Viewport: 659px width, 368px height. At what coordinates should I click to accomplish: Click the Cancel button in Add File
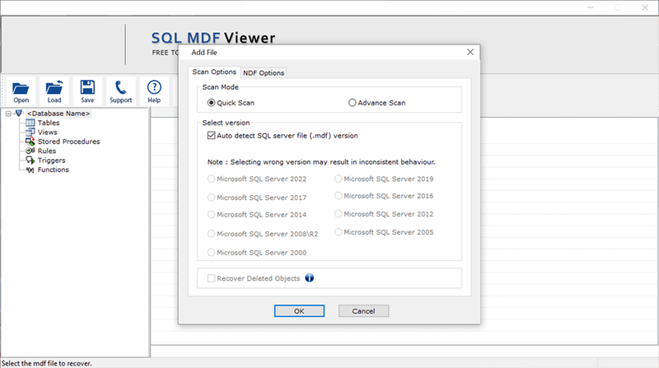(x=363, y=311)
